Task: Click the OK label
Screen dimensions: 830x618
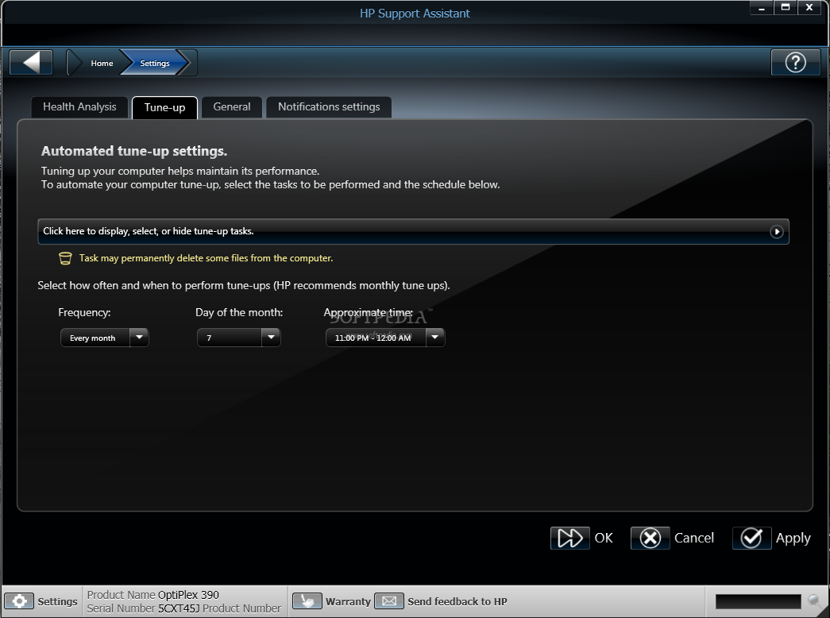Action: pyautogui.click(x=604, y=538)
